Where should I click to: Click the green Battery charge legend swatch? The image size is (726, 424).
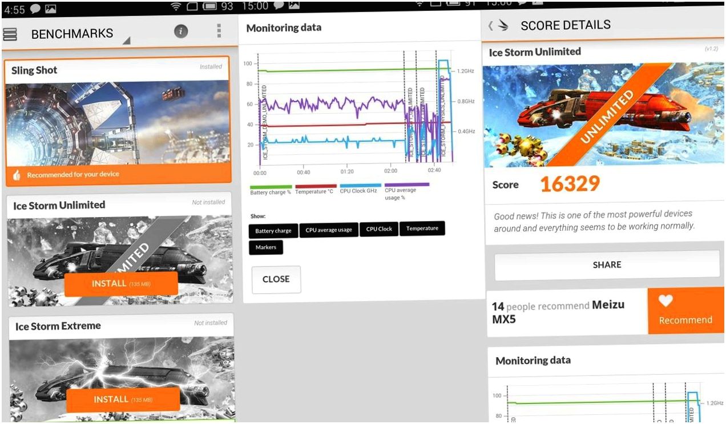[271, 186]
